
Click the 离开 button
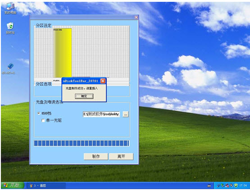[x=121, y=157]
